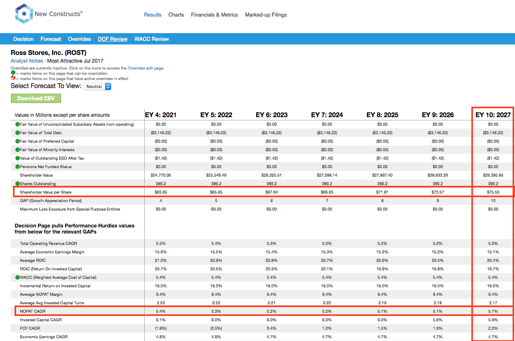The image size is (515, 341).
Task: Click Incremental Return on Invested Capital label
Action: (x=55, y=286)
